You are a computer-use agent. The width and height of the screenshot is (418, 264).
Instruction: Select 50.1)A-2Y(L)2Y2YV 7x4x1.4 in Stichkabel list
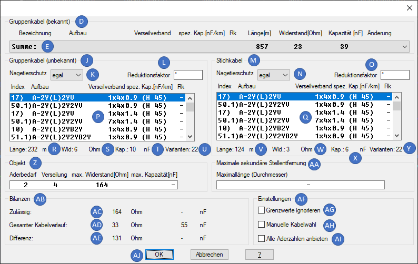click(x=304, y=120)
